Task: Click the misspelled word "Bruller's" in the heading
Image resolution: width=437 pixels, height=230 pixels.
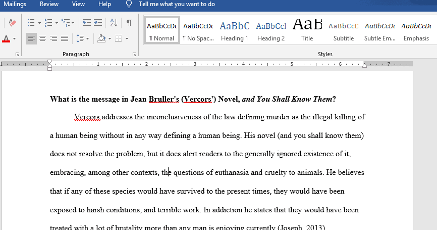Action: (164, 99)
